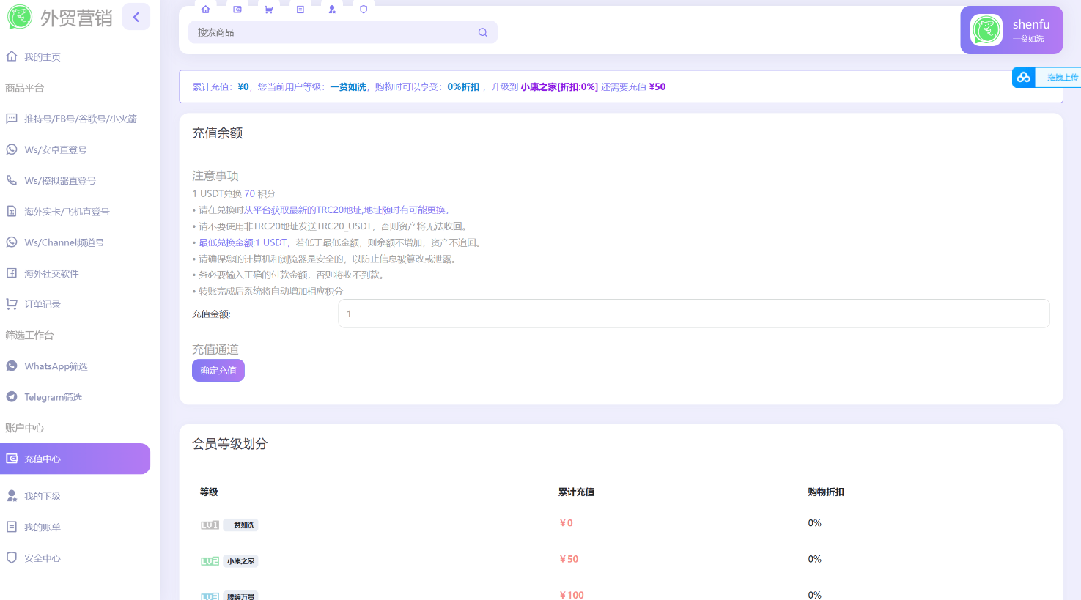
Task: Collapse the sidebar with the chevron button
Action: pyautogui.click(x=136, y=17)
